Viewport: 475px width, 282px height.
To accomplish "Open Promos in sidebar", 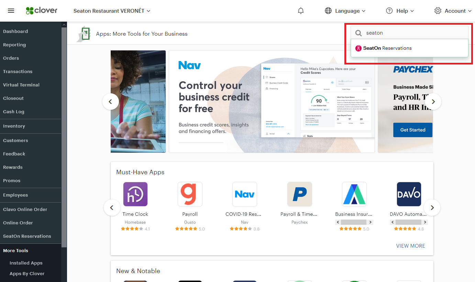I will tap(12, 180).
